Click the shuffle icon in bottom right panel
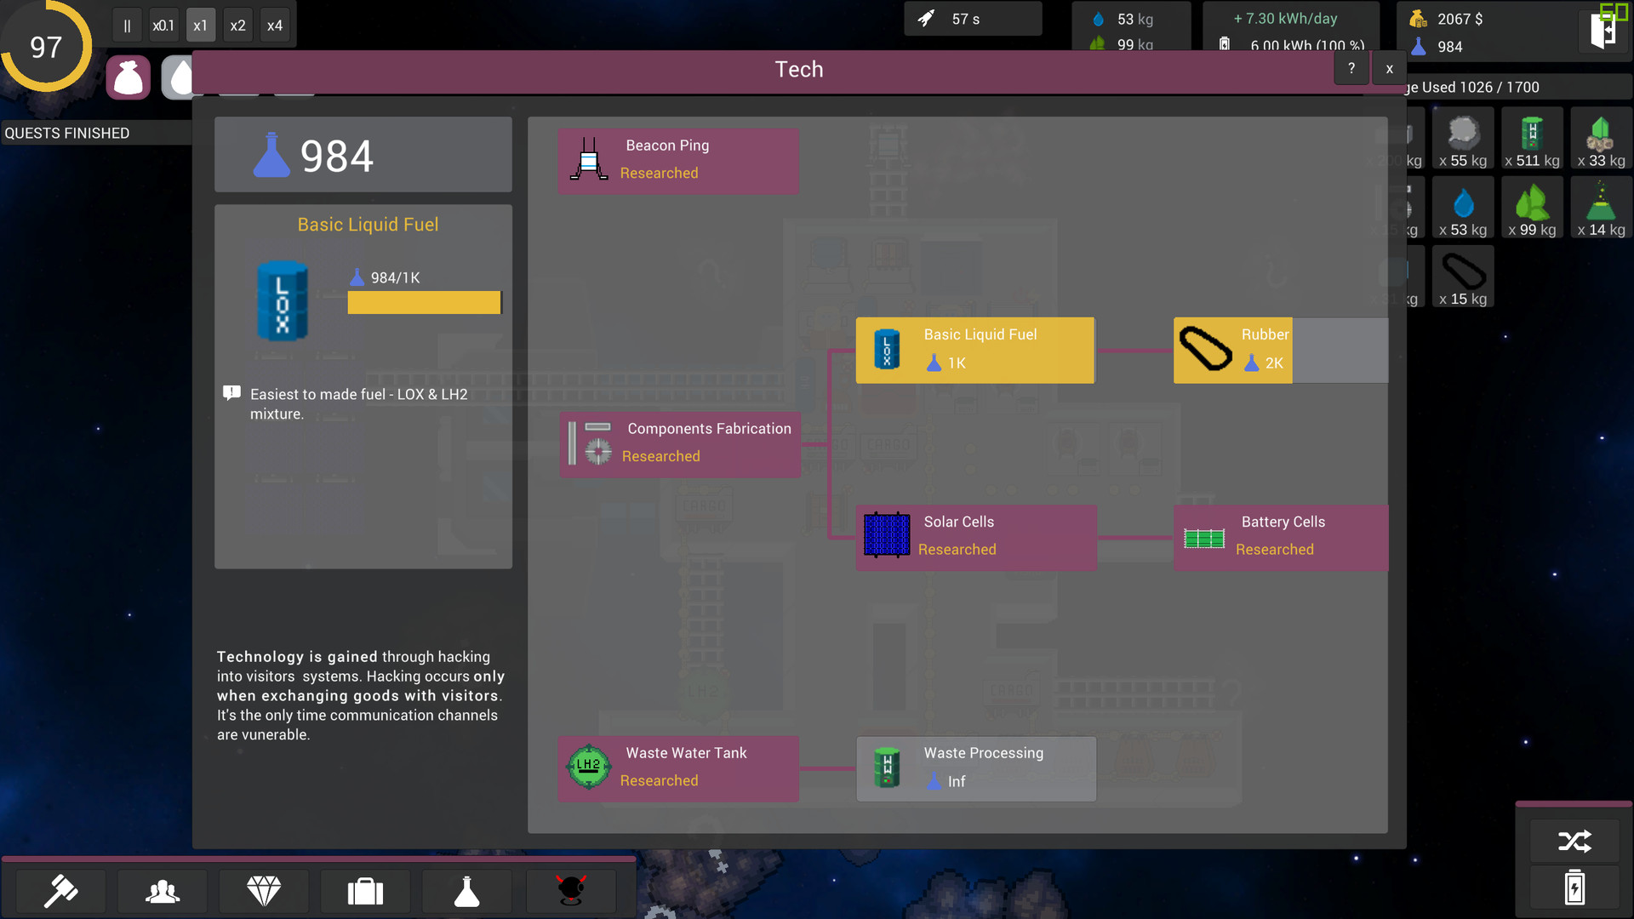1634x919 pixels. pos(1575,841)
